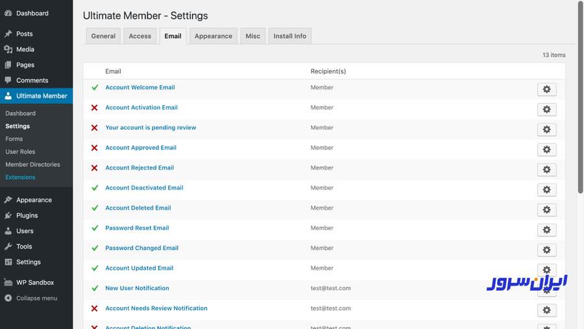Open Account Needs Review Notification link
This screenshot has height=329, width=584.
point(156,308)
